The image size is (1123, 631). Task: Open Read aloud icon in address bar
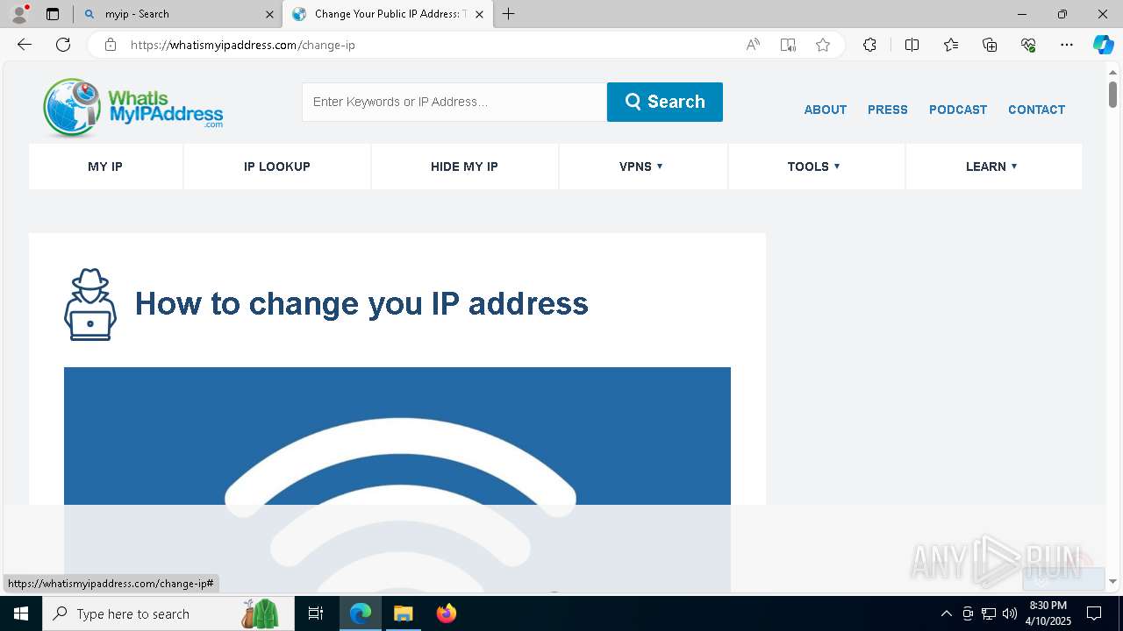click(x=753, y=45)
